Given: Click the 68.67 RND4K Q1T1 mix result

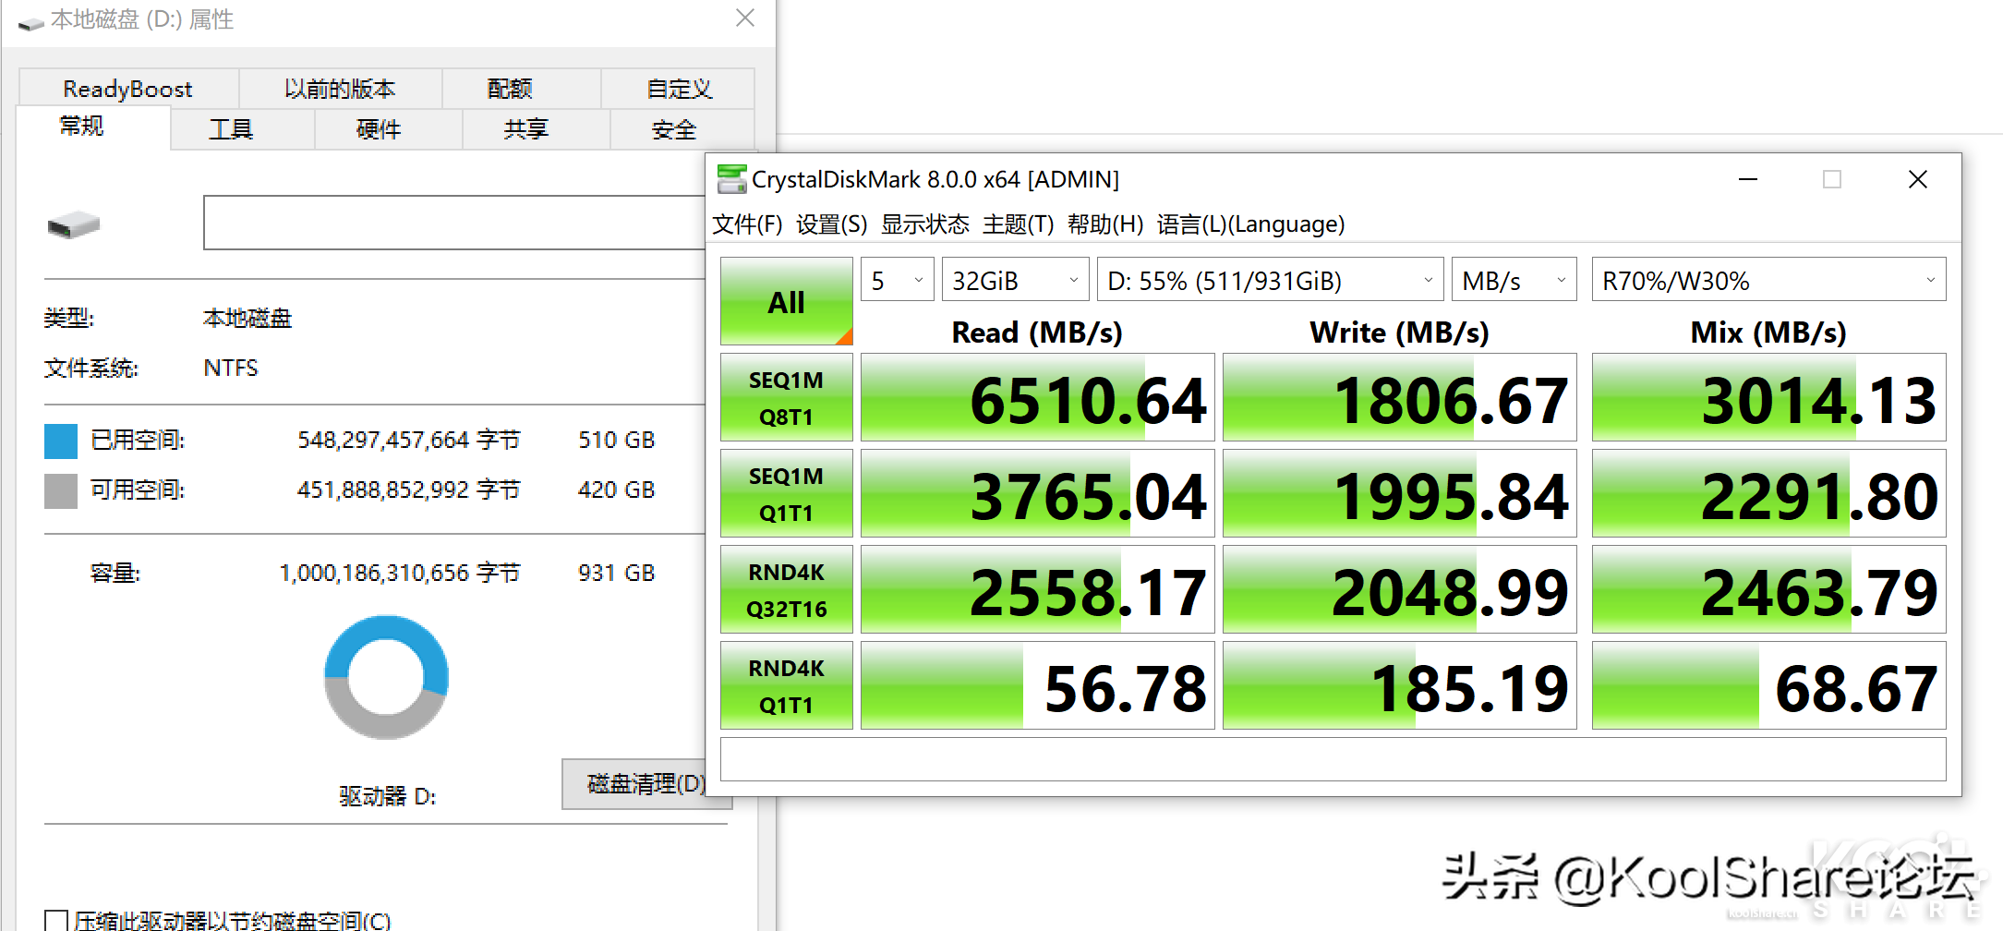Looking at the screenshot, I should (x=1768, y=686).
